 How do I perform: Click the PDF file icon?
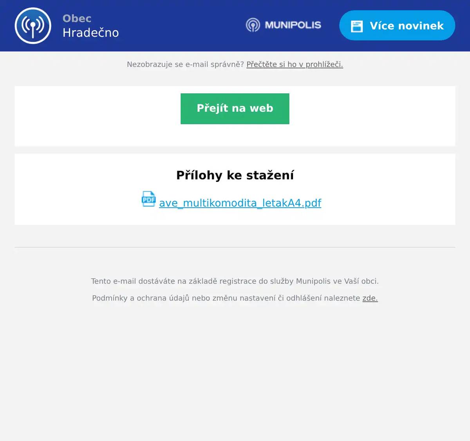tap(148, 199)
